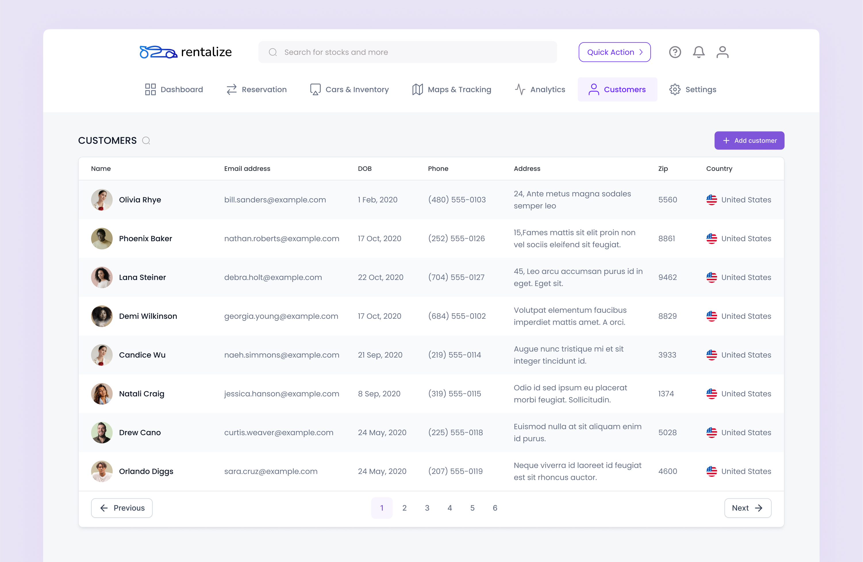Click the notification bell icon
863x562 pixels.
coord(699,52)
